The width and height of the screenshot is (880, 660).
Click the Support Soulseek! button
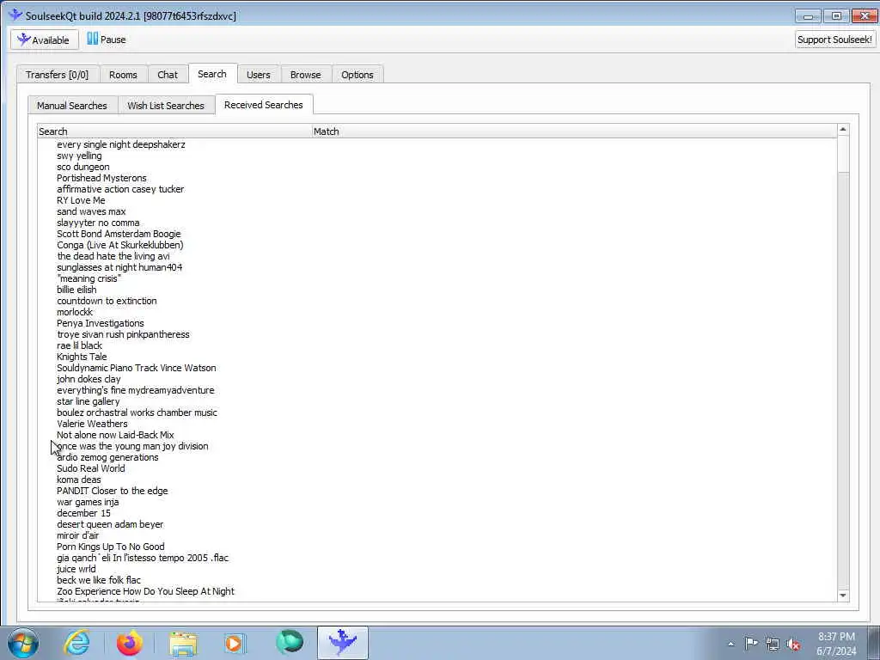tap(834, 40)
